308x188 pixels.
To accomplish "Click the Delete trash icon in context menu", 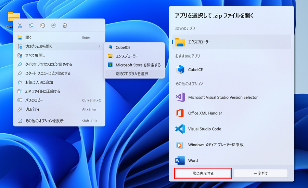I will click(x=65, y=26).
